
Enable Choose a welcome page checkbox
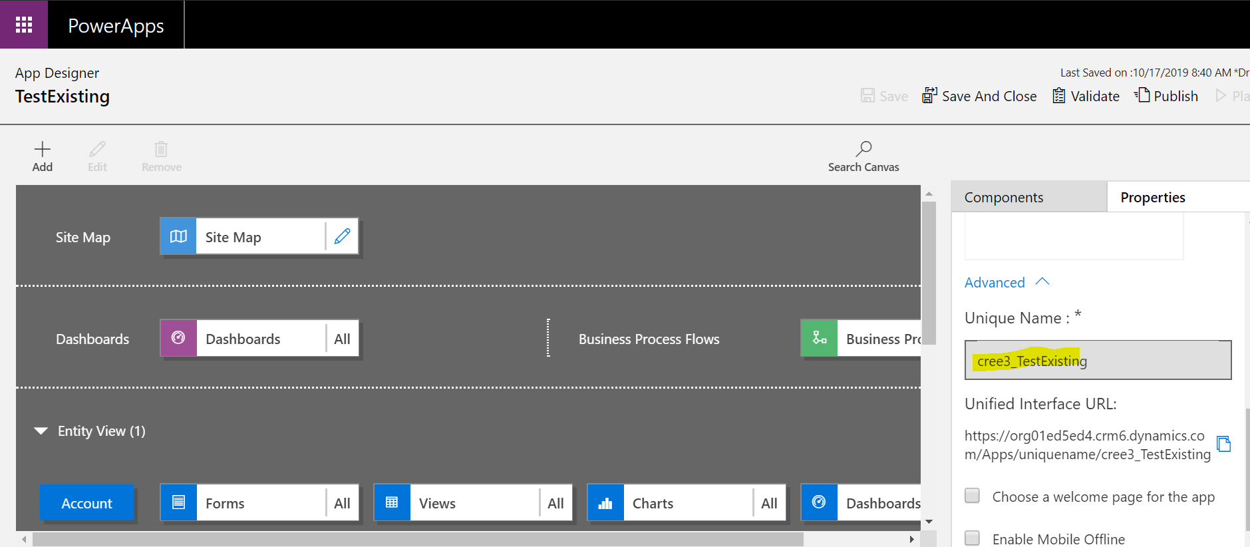(973, 496)
